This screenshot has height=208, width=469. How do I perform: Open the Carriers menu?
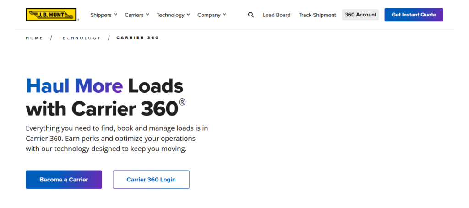point(136,15)
